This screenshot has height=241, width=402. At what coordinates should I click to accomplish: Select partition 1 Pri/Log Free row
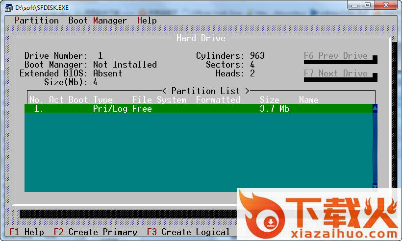coord(196,109)
